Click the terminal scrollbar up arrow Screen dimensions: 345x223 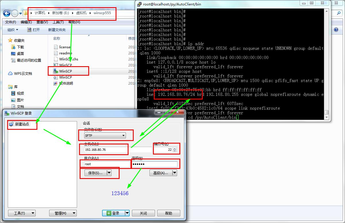tap(326, 11)
